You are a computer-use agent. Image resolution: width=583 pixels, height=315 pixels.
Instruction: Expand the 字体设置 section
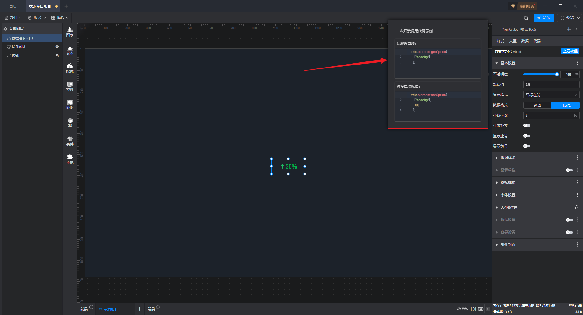click(x=508, y=195)
